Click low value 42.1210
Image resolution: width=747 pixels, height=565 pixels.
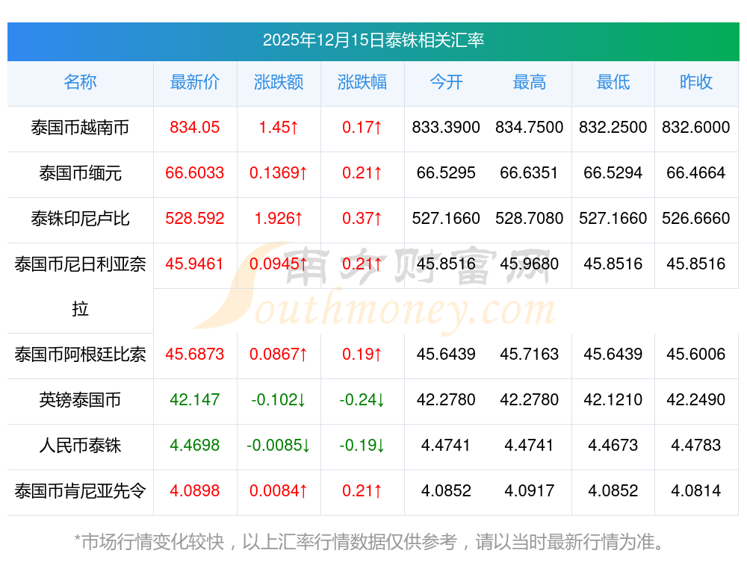click(x=613, y=400)
